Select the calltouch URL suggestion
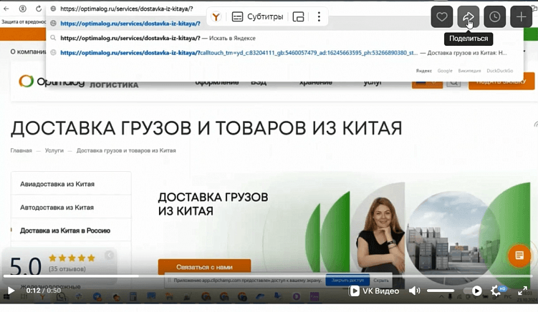The image size is (538, 312). 284,53
